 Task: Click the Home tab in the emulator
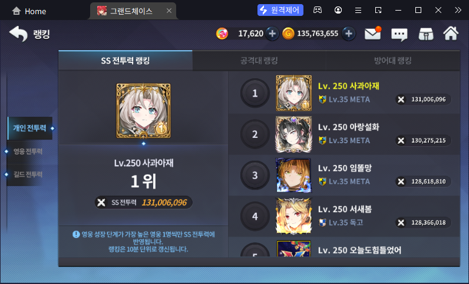[x=29, y=11]
